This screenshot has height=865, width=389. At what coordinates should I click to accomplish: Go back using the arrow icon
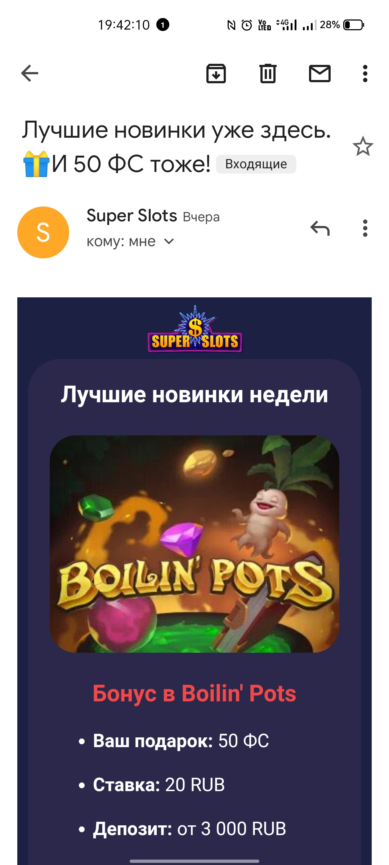tap(30, 74)
